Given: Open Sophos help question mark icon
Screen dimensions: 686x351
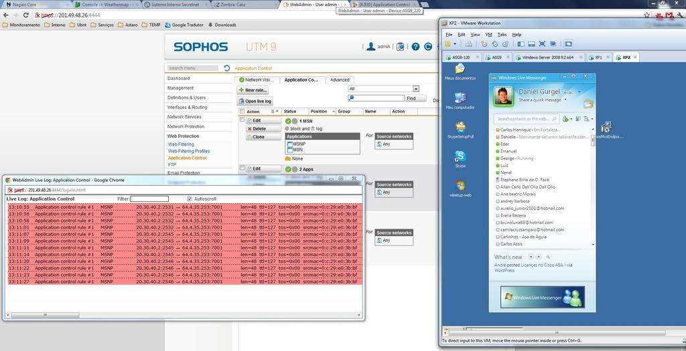Looking at the screenshot, I should click(x=415, y=47).
